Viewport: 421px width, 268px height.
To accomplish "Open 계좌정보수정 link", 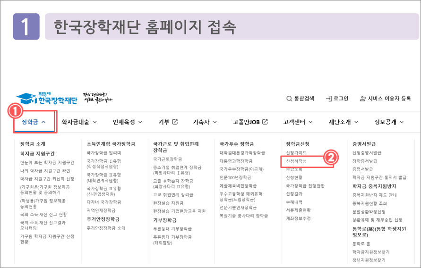I will (298, 218).
